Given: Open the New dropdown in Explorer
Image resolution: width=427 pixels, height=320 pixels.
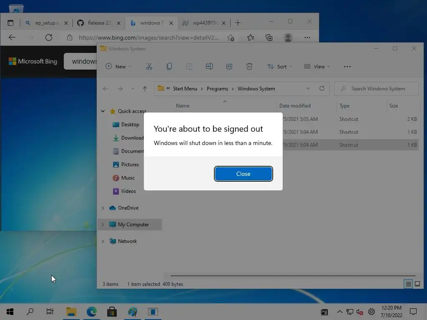Looking at the screenshot, I should click(118, 66).
